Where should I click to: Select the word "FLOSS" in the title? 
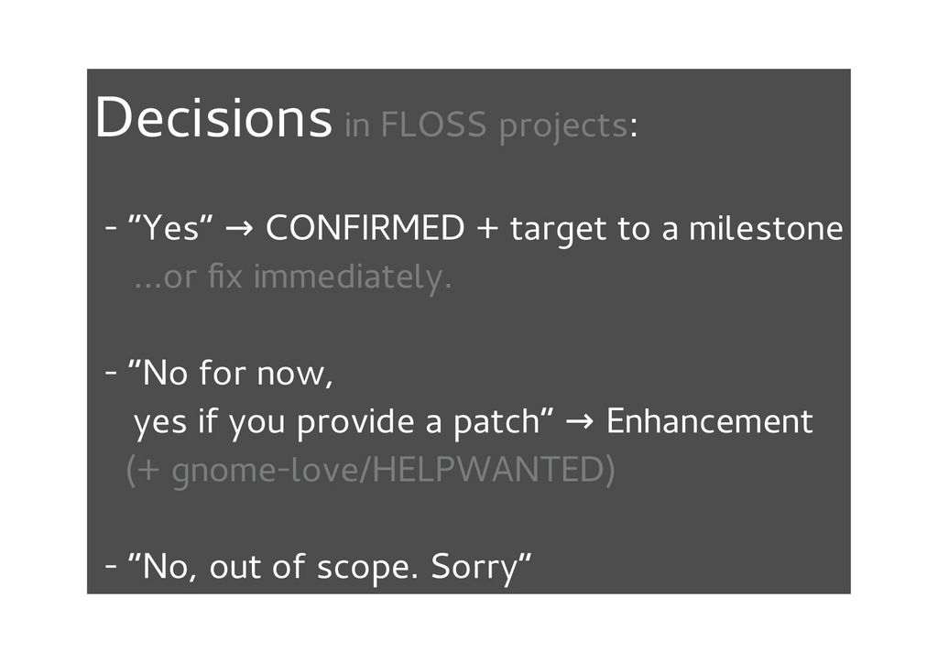click(433, 125)
